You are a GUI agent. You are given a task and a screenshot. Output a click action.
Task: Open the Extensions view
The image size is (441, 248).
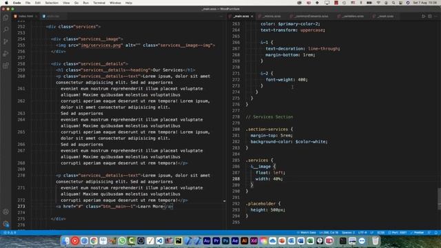click(6, 65)
